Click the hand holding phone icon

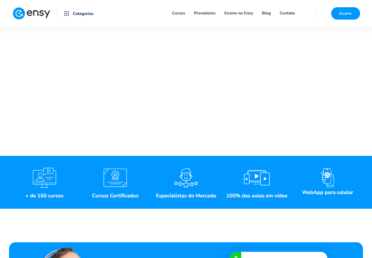pos(328,178)
